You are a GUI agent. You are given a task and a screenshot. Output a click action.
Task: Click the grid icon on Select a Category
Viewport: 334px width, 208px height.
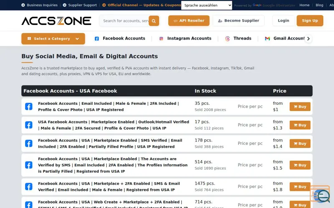pos(29,38)
